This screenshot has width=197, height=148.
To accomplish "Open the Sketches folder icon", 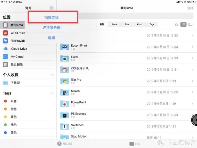I will [65, 126].
